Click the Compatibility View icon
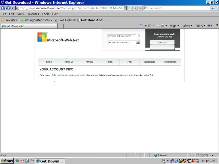The height and width of the screenshot is (164, 219). pyautogui.click(x=130, y=8)
